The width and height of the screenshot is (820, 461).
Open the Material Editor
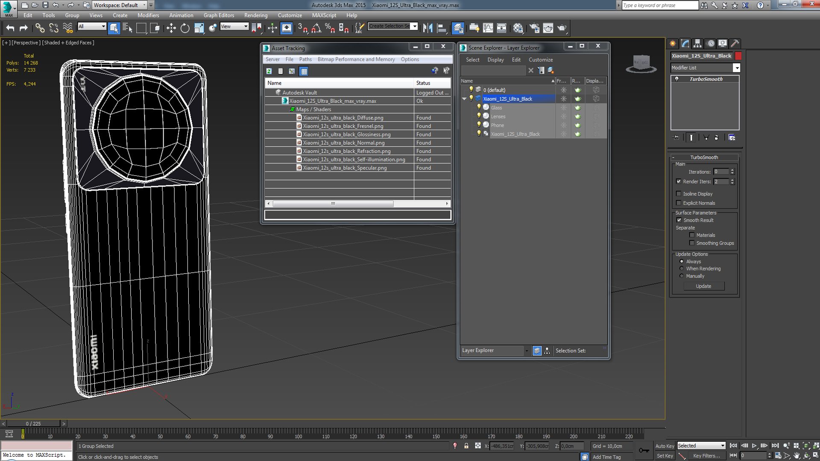(x=518, y=28)
